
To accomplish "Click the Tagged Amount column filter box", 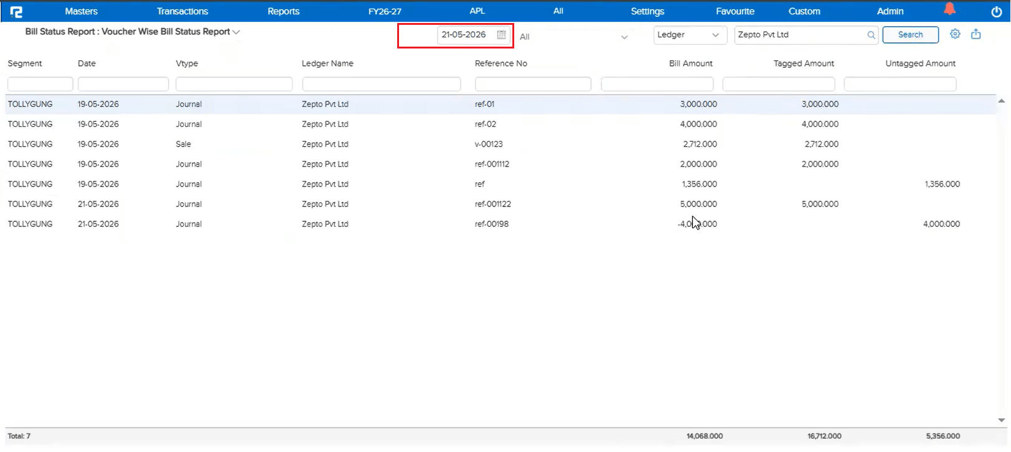I will 779,84.
